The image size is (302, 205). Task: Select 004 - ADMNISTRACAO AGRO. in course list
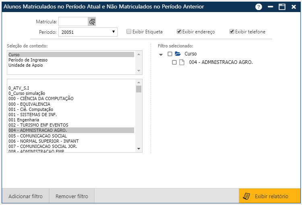pyautogui.click(x=71, y=130)
